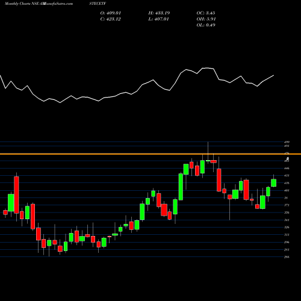Click the 281 price axis label
This screenshot has width=301, height=301.
tap(287, 250)
